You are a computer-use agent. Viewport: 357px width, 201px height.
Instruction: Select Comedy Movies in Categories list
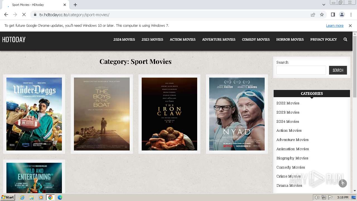click(x=291, y=167)
